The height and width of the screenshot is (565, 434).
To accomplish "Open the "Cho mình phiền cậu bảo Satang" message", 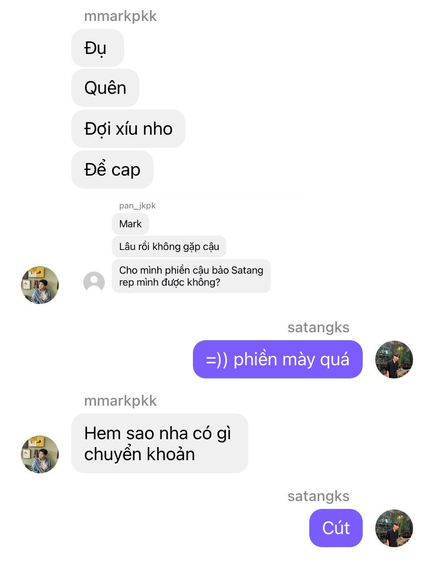I will pos(191,276).
